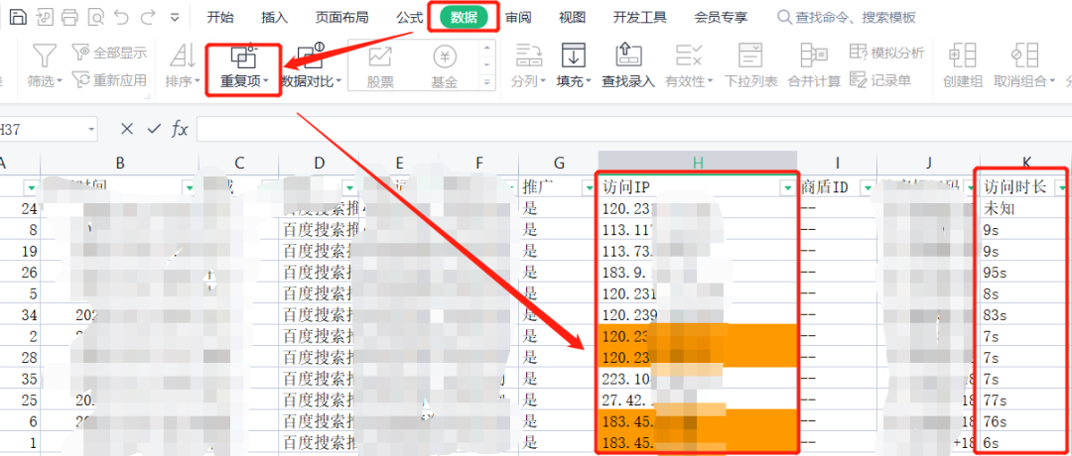Image resolution: width=1072 pixels, height=456 pixels.
Task: Select column K header
Action: (x=1025, y=163)
